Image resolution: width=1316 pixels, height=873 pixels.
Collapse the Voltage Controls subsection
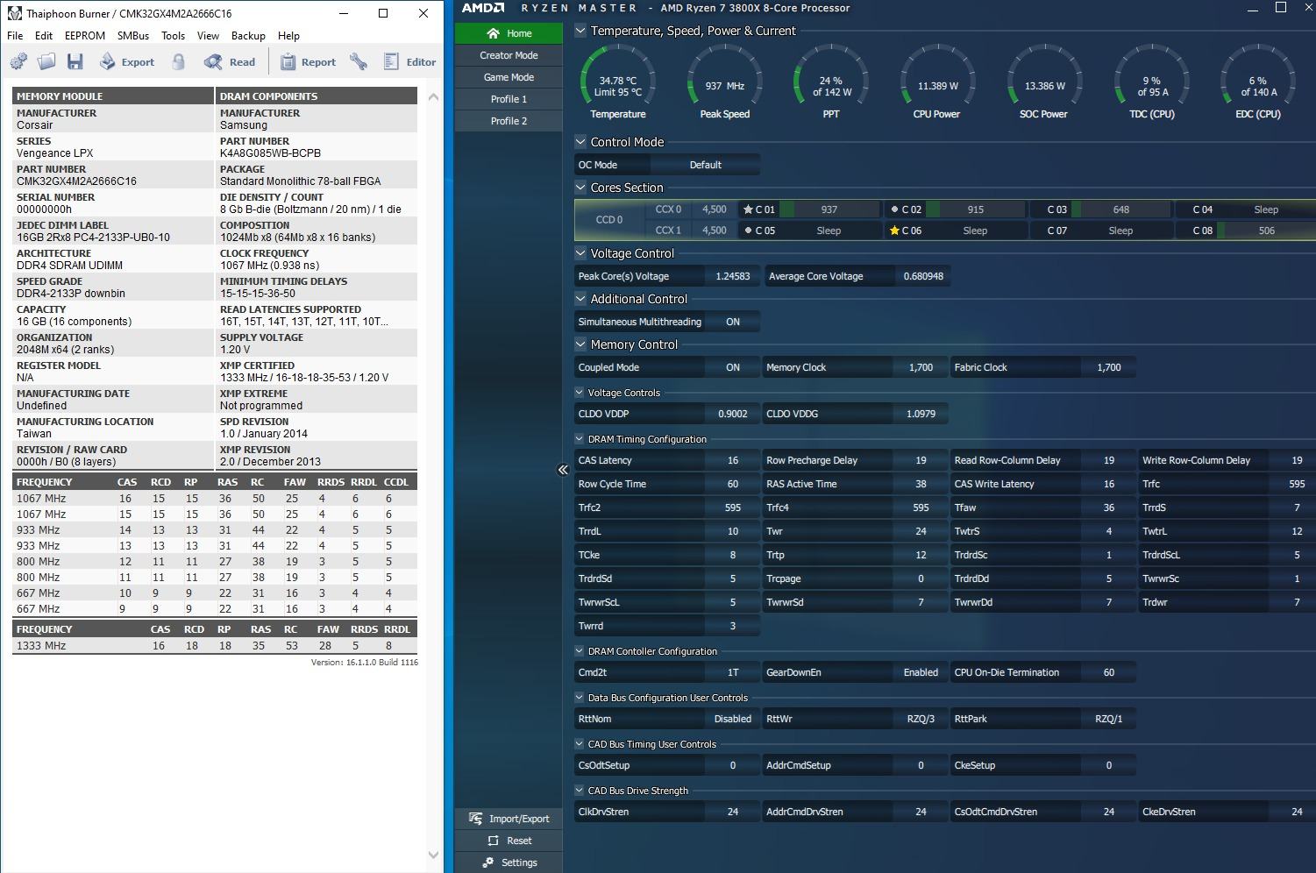click(x=580, y=393)
